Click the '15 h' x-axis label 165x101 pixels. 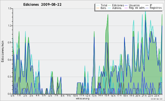[107, 96]
